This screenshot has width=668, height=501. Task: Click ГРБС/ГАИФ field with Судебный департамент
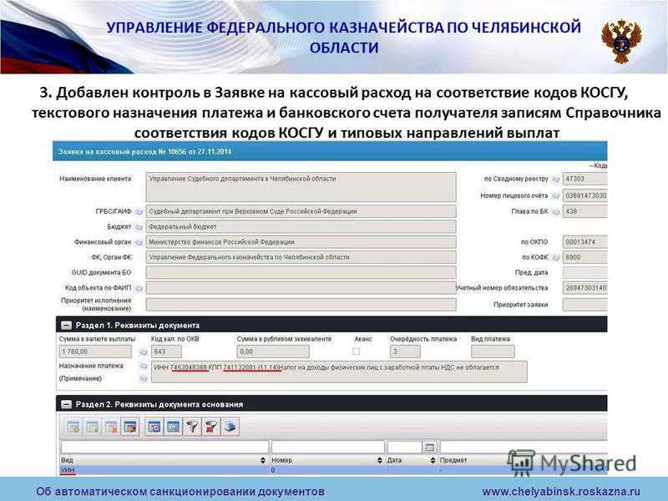(x=301, y=212)
